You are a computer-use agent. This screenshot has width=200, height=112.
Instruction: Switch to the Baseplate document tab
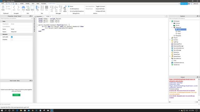coord(39,16)
